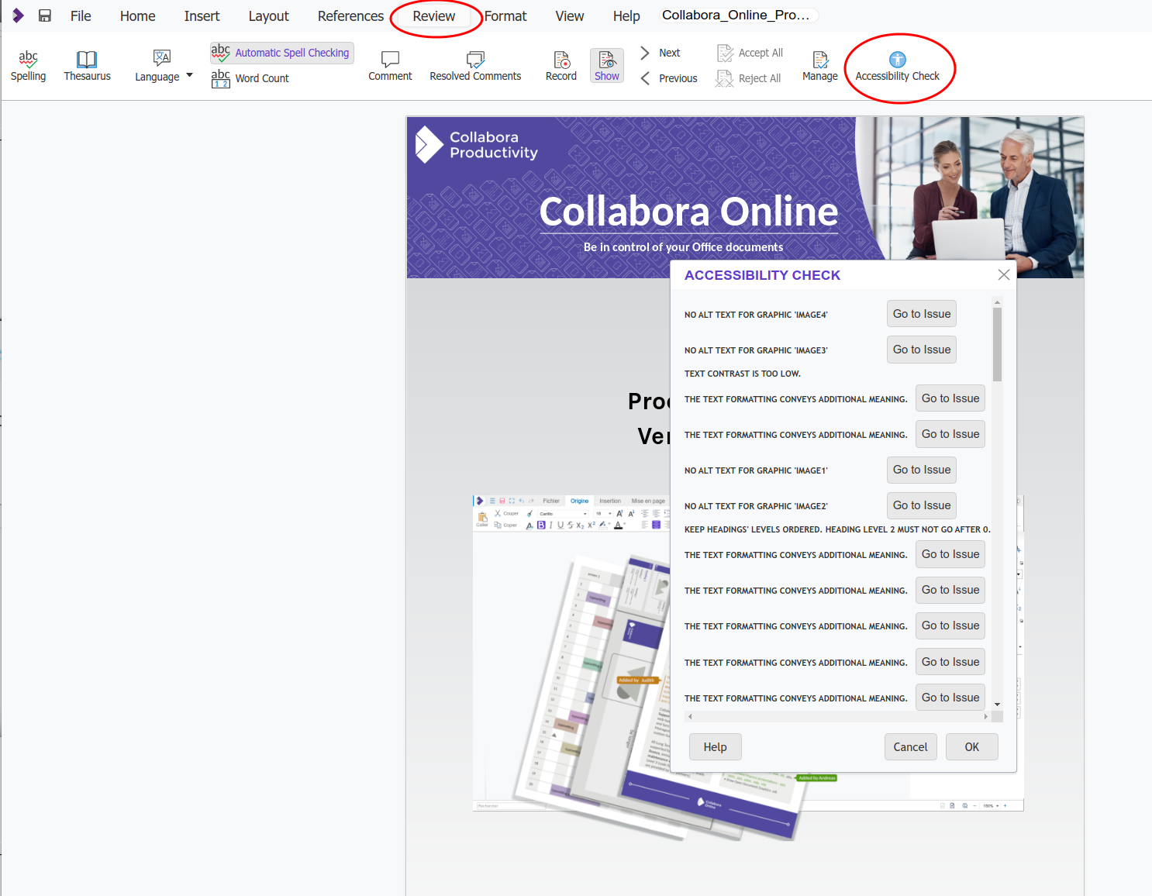Click the Collabora app logo icon
Viewport: 1152px width, 896px height.
(x=18, y=16)
